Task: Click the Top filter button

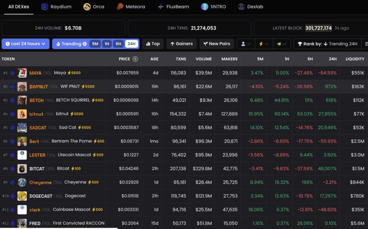Action: point(153,44)
